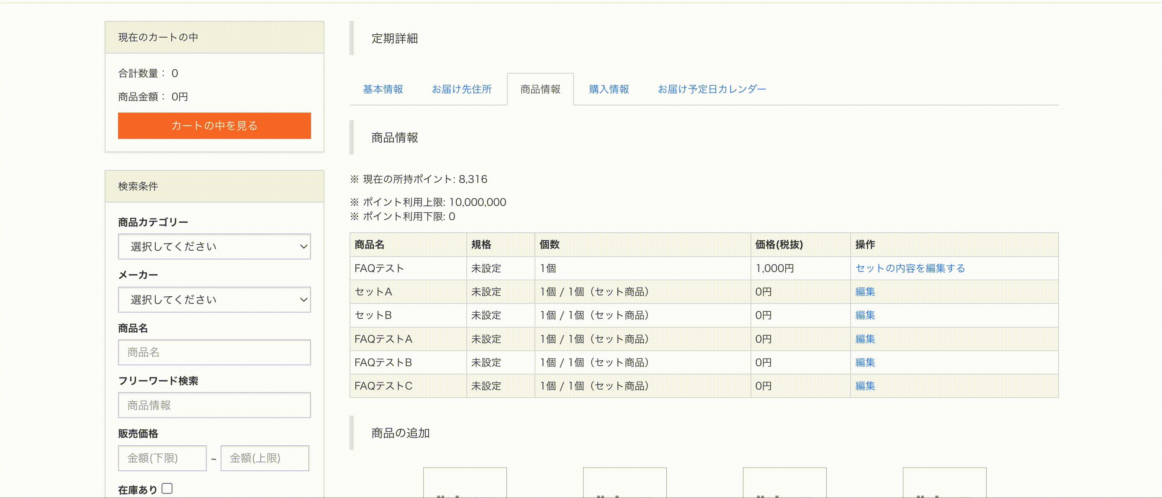The image size is (1162, 498).
Task: Click the 商品名 column header in table
Action: 408,244
